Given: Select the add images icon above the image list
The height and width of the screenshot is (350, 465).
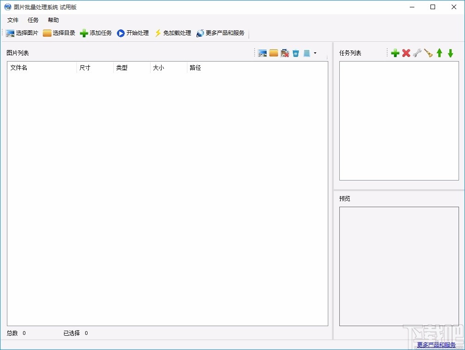Looking at the screenshot, I should (x=262, y=53).
